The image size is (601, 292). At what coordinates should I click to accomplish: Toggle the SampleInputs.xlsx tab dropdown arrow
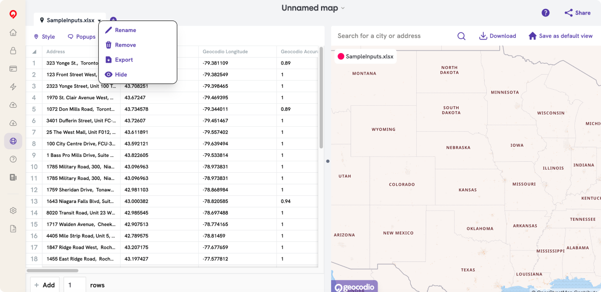pos(100,21)
